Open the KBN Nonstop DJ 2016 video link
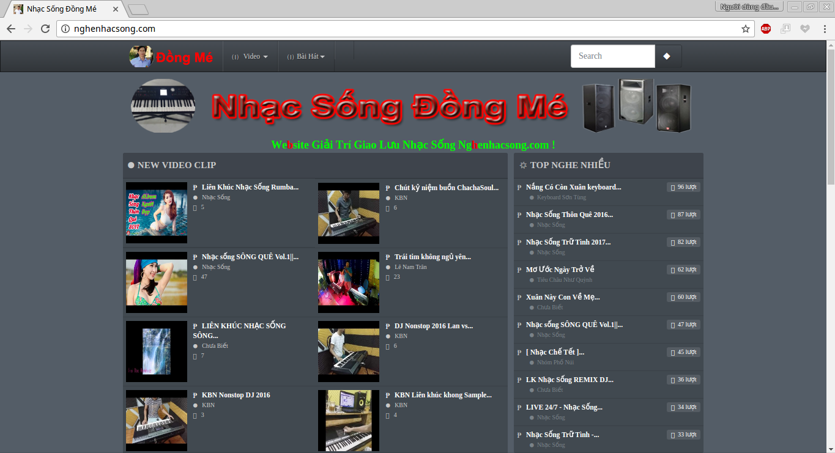Image resolution: width=835 pixels, height=453 pixels. (x=236, y=395)
